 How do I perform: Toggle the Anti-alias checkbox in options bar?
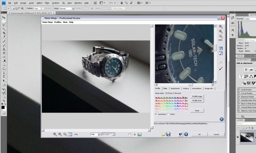pyautogui.click(x=43, y=8)
